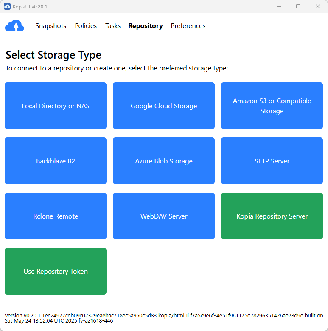Open the Snapshots tab
This screenshot has width=328, height=331.
pos(50,26)
